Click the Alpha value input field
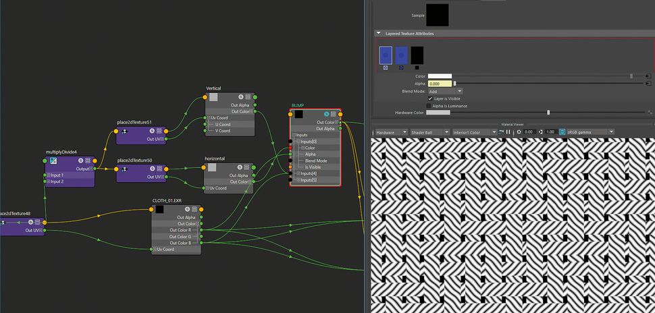 [x=440, y=84]
